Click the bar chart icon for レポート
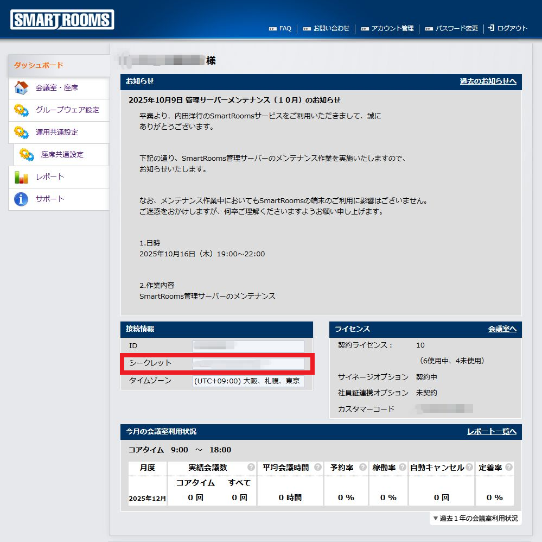This screenshot has width=542, height=542. pyautogui.click(x=21, y=177)
